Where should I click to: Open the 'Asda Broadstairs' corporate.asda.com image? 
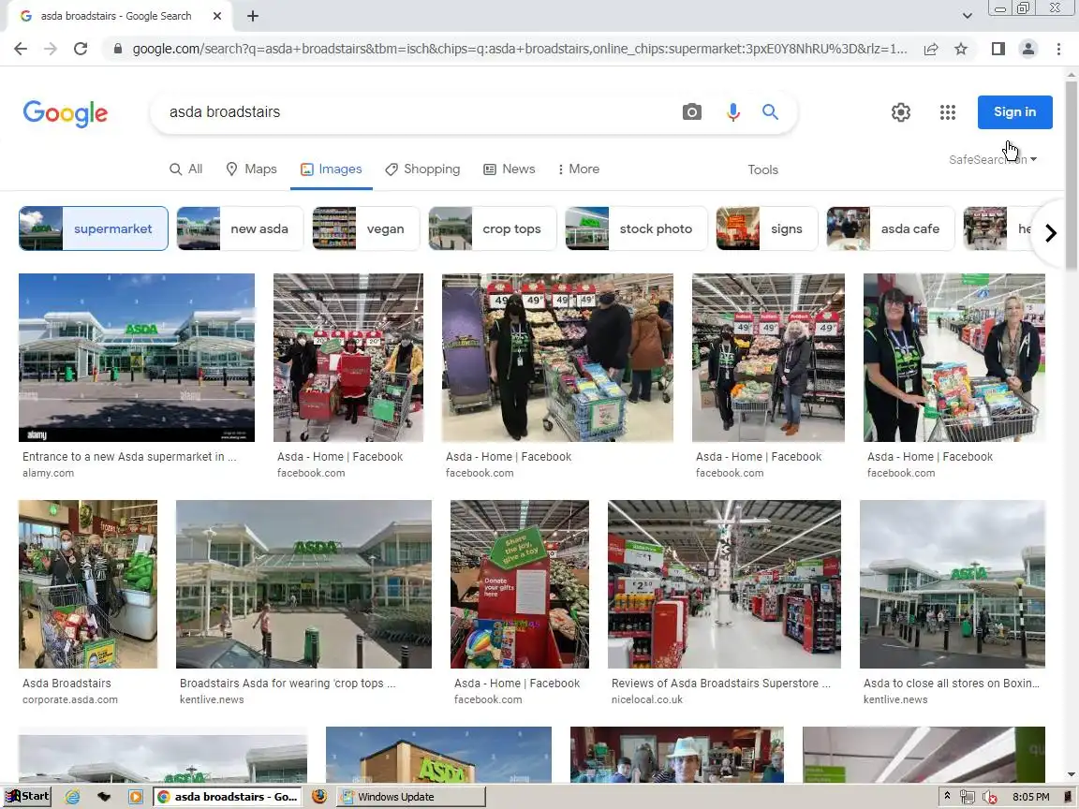pyautogui.click(x=88, y=584)
